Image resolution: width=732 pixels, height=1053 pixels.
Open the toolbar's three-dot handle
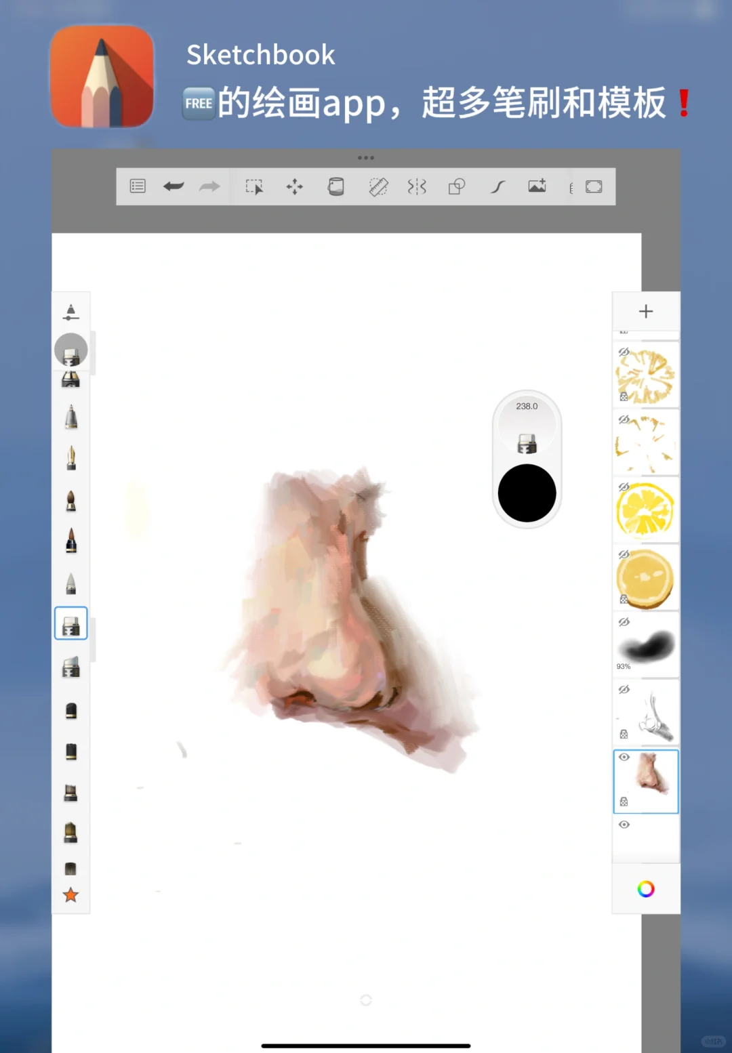point(366,158)
